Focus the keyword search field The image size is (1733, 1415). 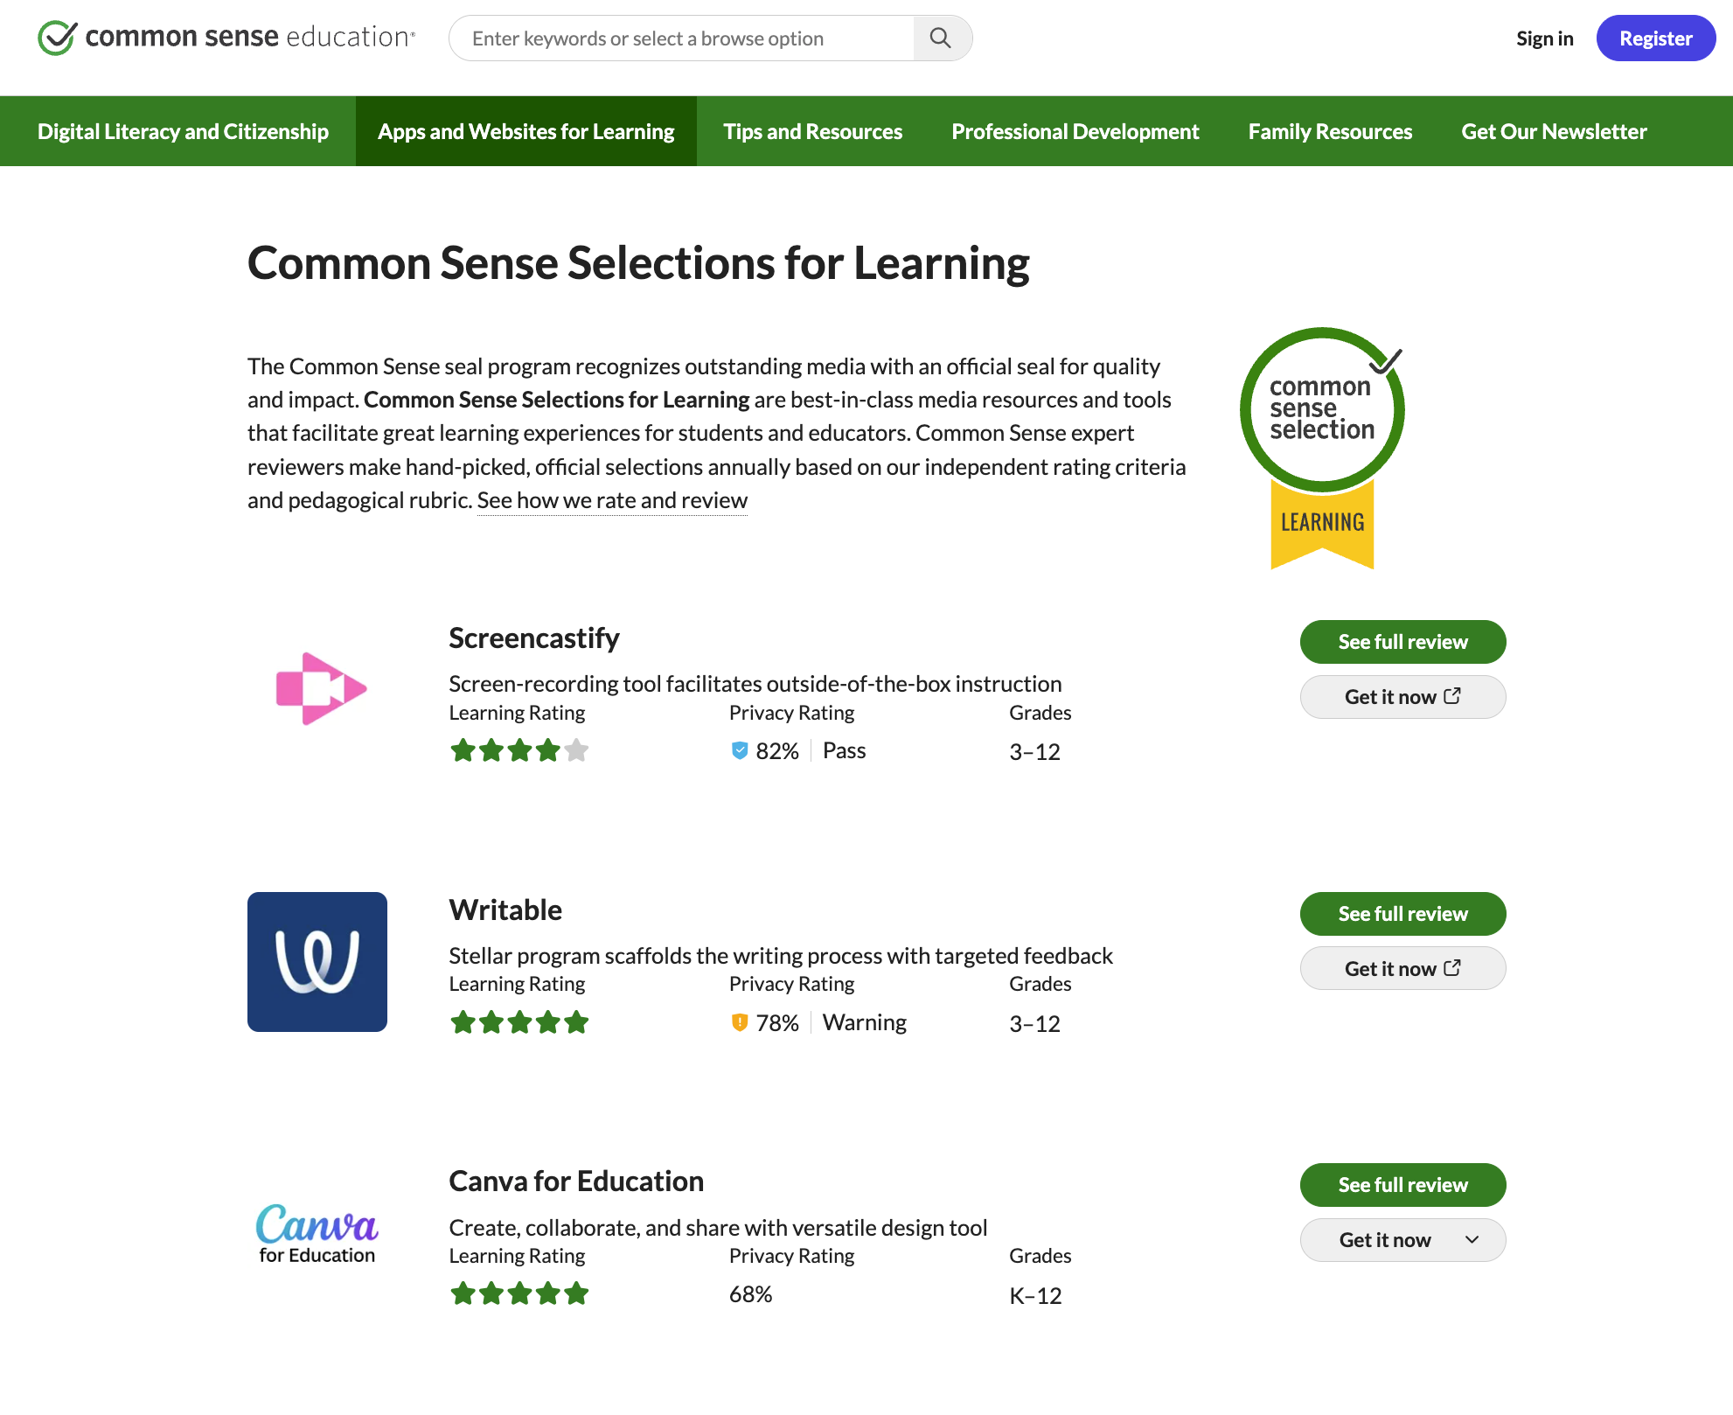(682, 38)
